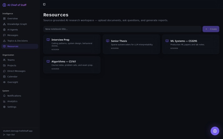This screenshot has width=223, height=139.
Task: Open the Interview Prep notebook title
Action: click(x=60, y=40)
